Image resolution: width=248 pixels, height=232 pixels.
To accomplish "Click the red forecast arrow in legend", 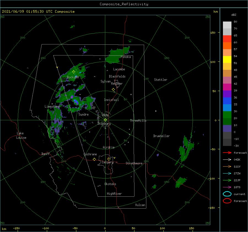I will point(227,153).
